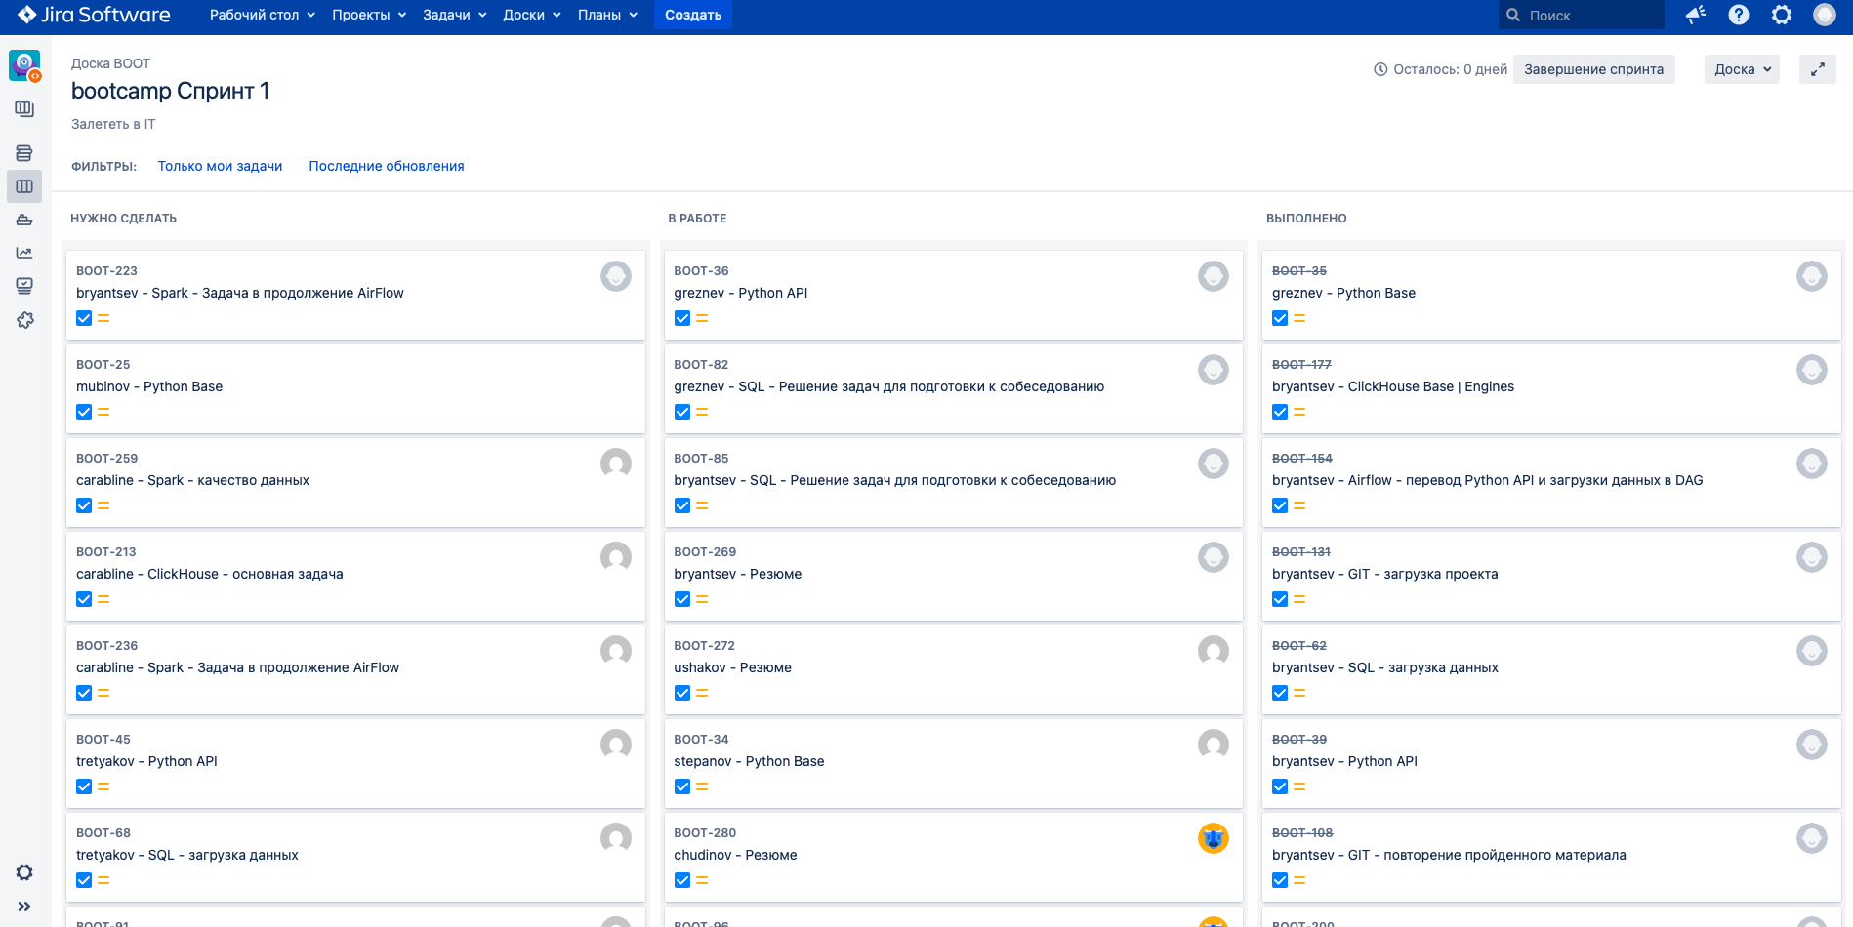Select the card stepanov - Python Base

[953, 763]
